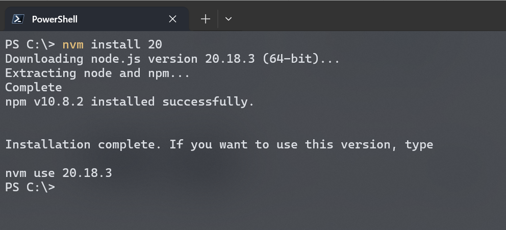Click the "nvm use 20.18.3" line

[x=58, y=173]
